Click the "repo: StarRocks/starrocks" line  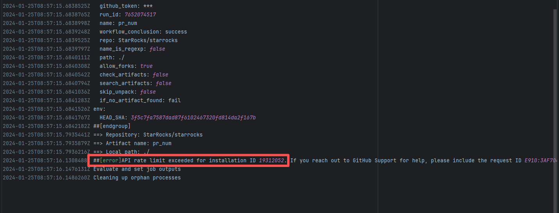[138, 40]
